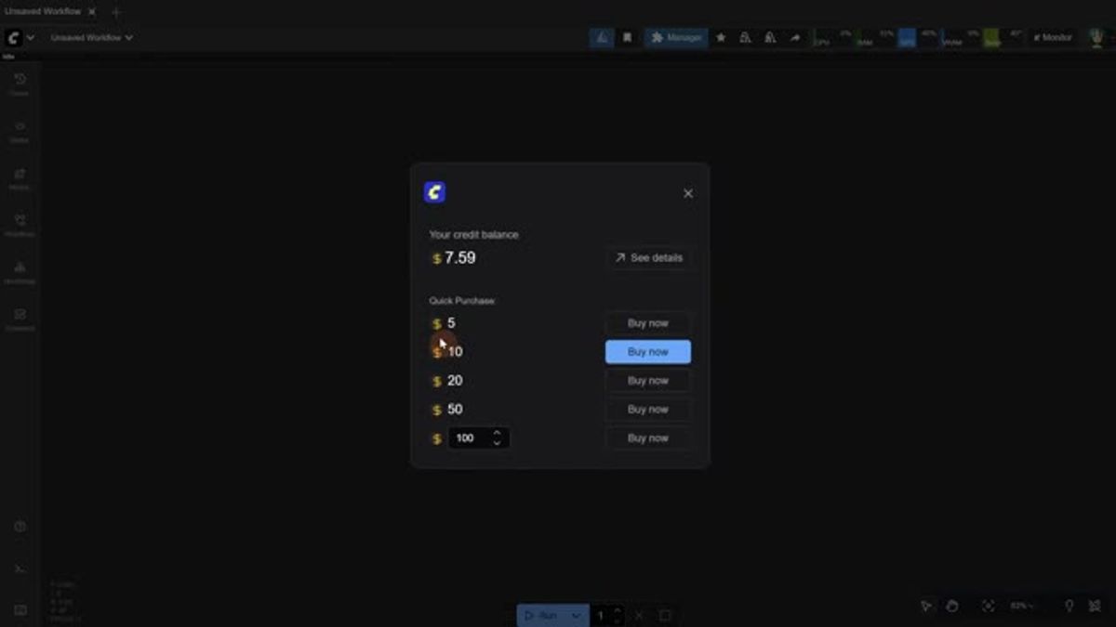Screen dimensions: 1116x627
Task: Buy now for the 20 credit option
Action: [x=648, y=381]
